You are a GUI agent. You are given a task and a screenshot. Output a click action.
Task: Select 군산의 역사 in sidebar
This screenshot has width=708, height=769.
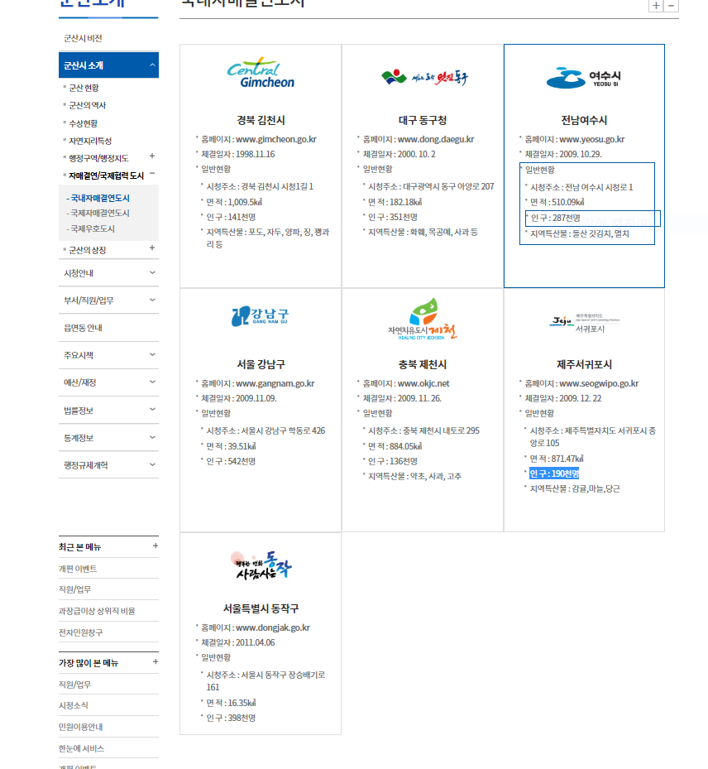(88, 105)
